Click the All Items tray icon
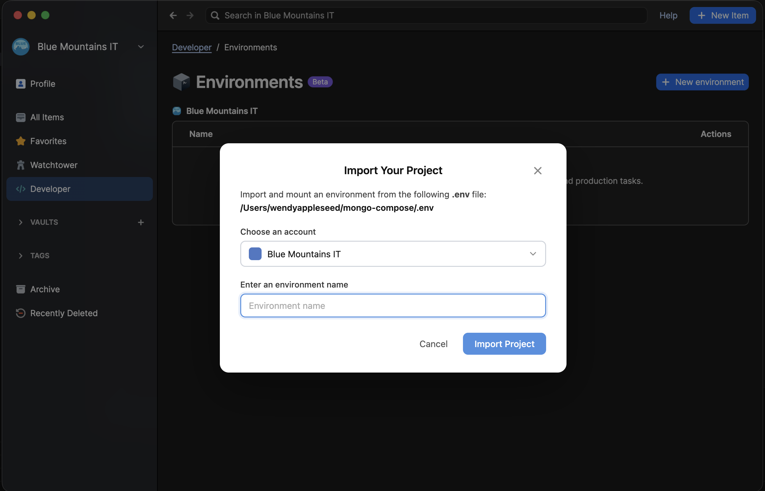 point(20,117)
